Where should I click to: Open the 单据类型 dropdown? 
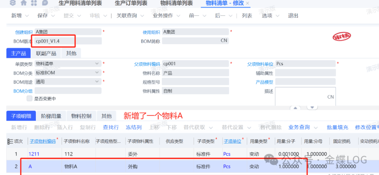tap(97, 64)
